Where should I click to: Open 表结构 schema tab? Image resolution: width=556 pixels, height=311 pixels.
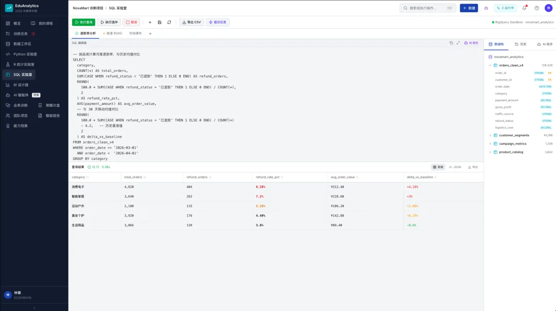496,44
